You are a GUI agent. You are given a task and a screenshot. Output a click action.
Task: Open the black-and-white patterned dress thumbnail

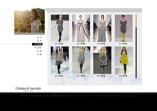(102, 60)
